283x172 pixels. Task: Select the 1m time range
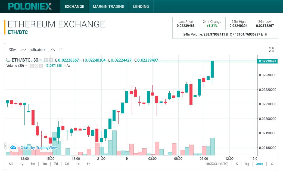point(44,164)
